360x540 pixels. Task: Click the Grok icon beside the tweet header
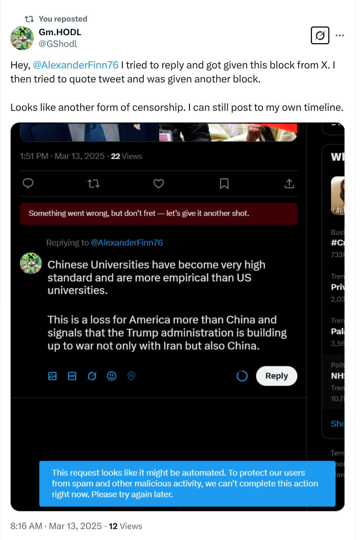pos(320,36)
